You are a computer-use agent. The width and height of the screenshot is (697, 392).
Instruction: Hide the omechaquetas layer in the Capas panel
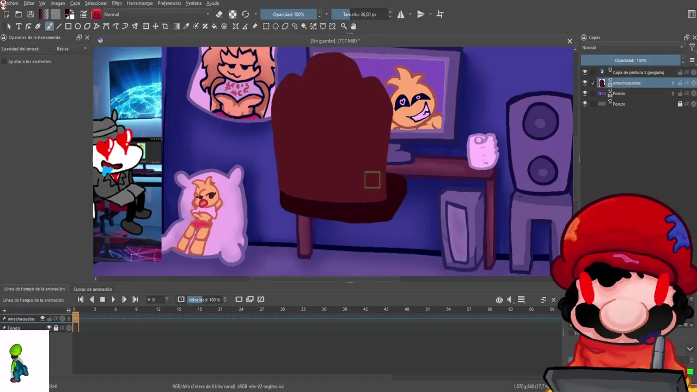click(x=585, y=83)
